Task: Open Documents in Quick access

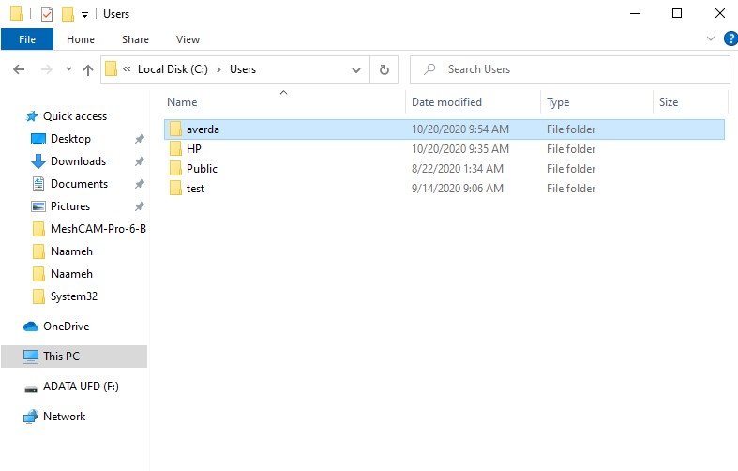Action: (x=79, y=184)
